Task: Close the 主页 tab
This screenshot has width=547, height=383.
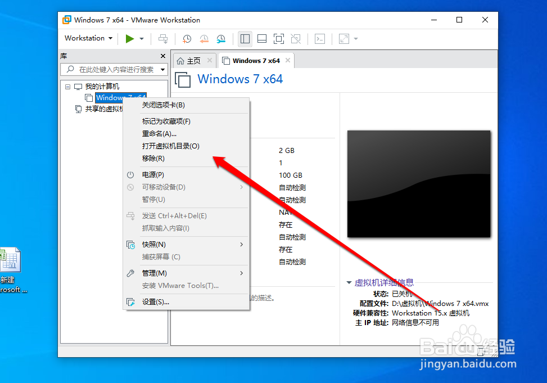Action: pos(209,60)
